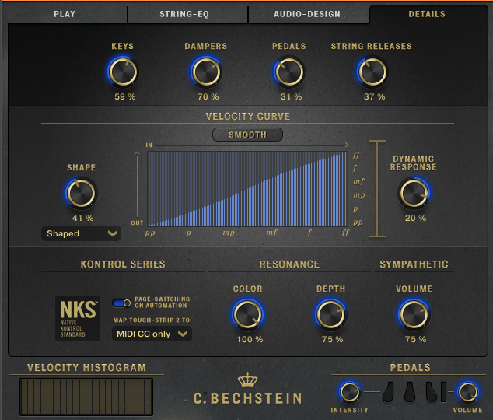This screenshot has height=420, width=493.
Task: Click the sympathetic VOLUME knob
Action: (414, 315)
